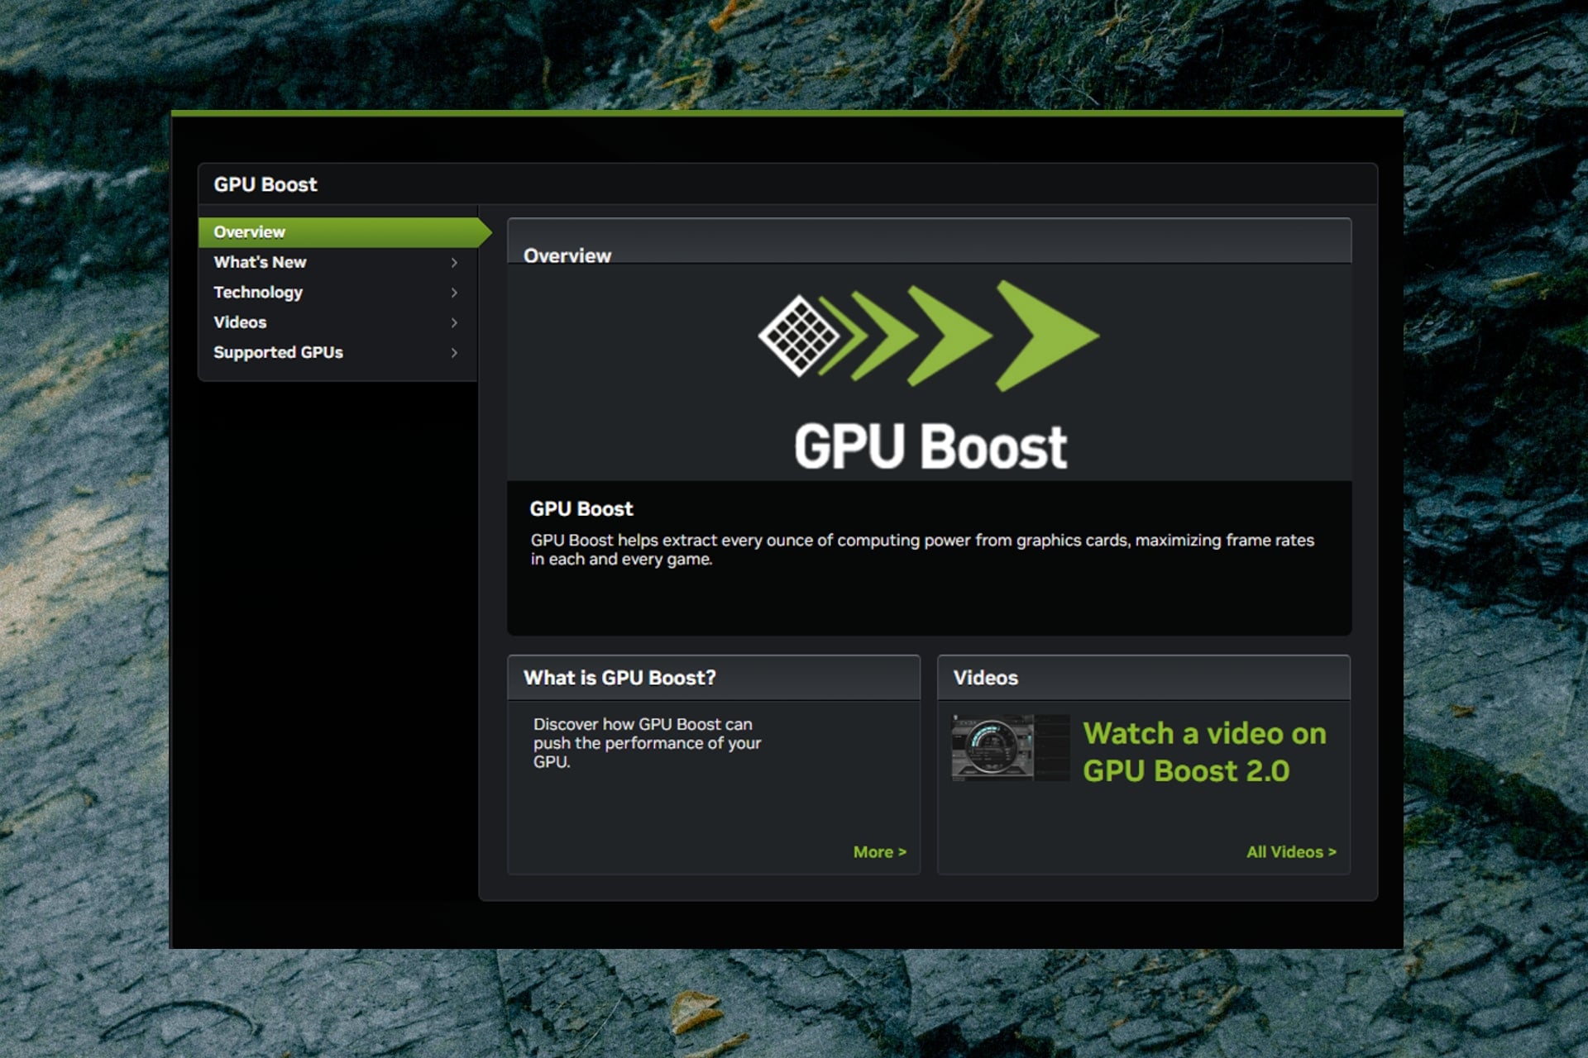Screen dimensions: 1588x1058
Task: Click the Videos panel header
Action: coord(986,677)
